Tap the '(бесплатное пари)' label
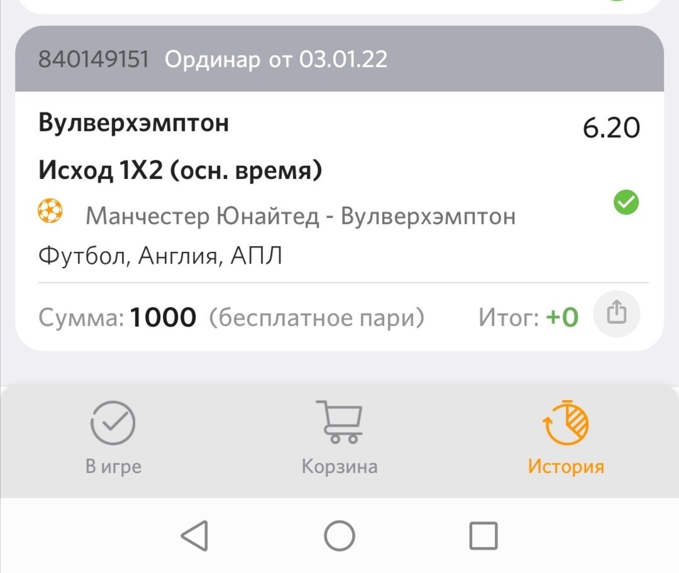Viewport: 679px width, 573px height. (x=317, y=318)
